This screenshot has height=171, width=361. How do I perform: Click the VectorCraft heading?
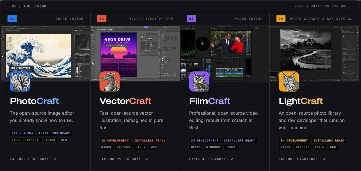pos(125,101)
